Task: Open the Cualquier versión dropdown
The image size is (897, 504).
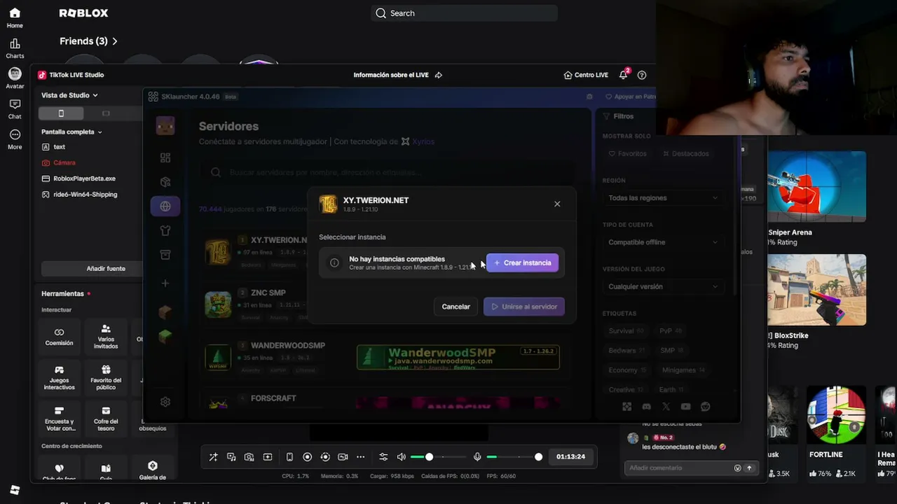Action: pyautogui.click(x=663, y=286)
